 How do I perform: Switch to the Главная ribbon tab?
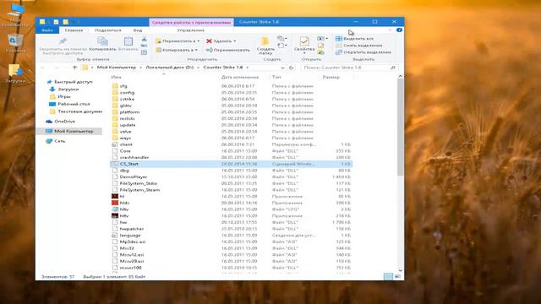point(74,30)
